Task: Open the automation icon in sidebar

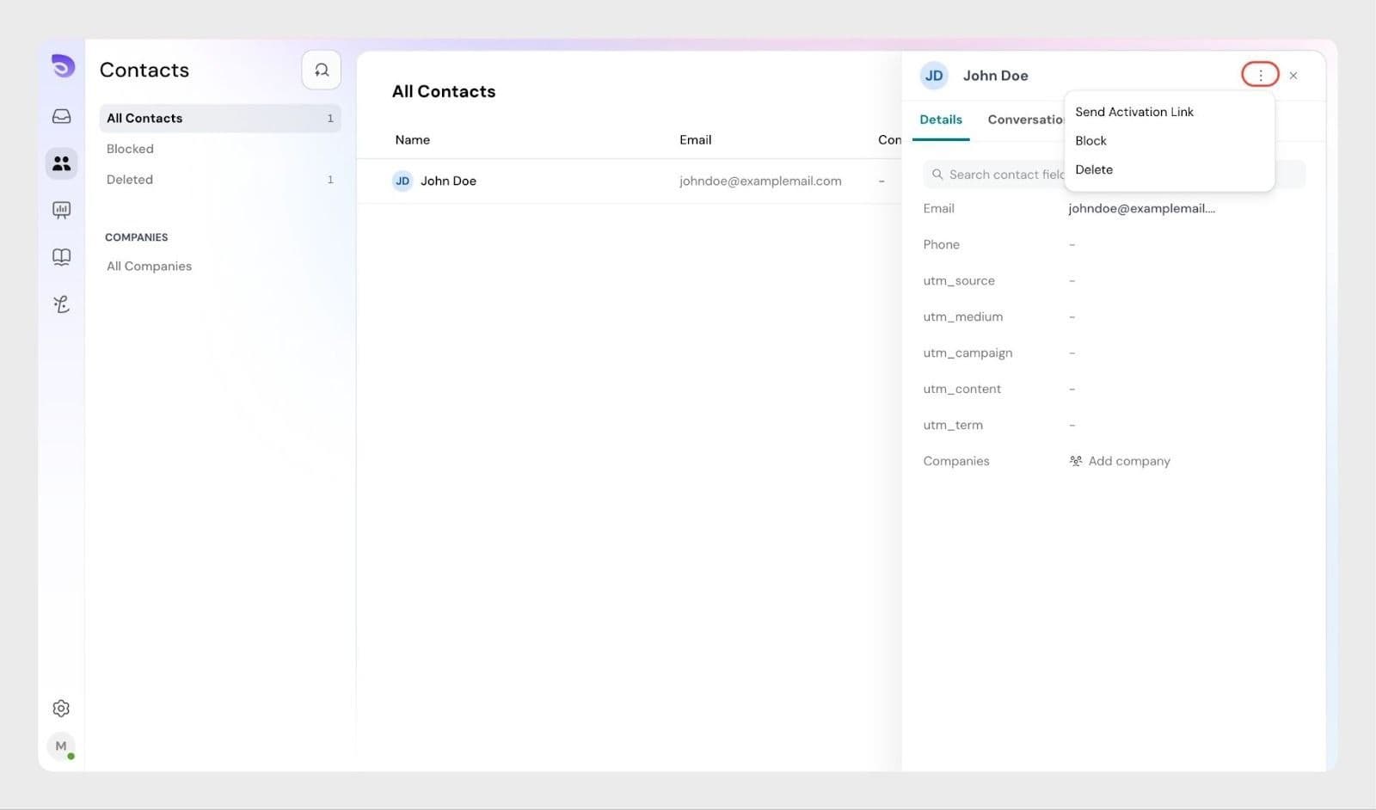Action: tap(61, 304)
